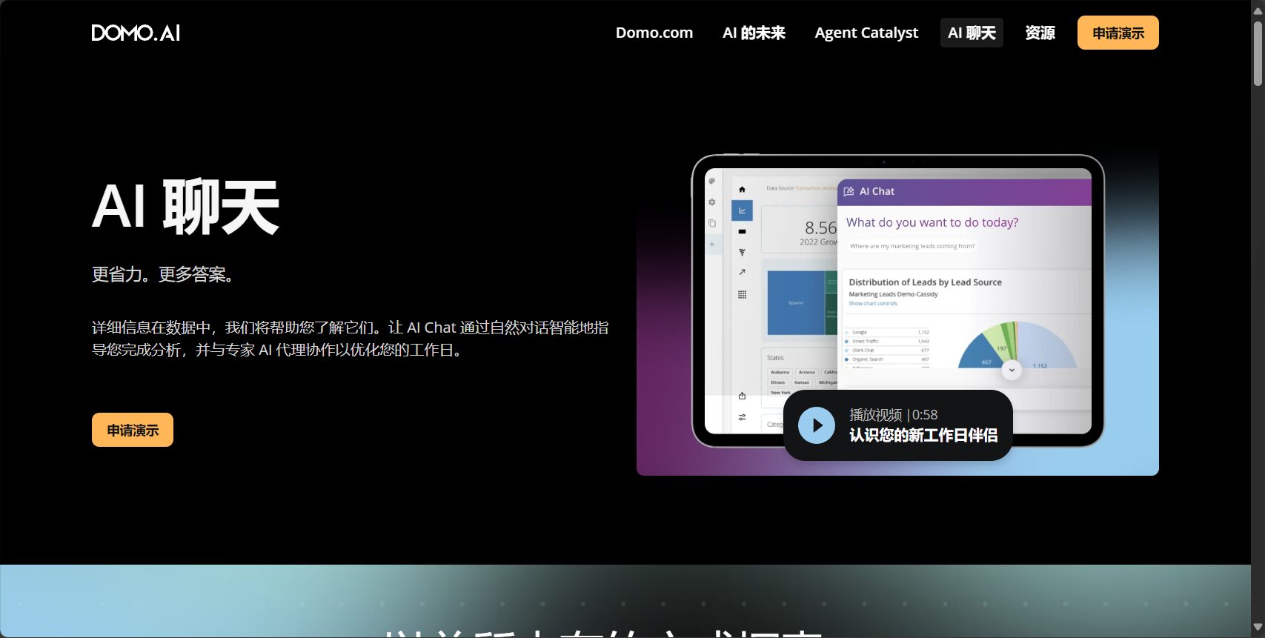Click the diagonal arrow icon in tablet preview
Viewport: 1265px width, 638px height.
[x=742, y=272]
